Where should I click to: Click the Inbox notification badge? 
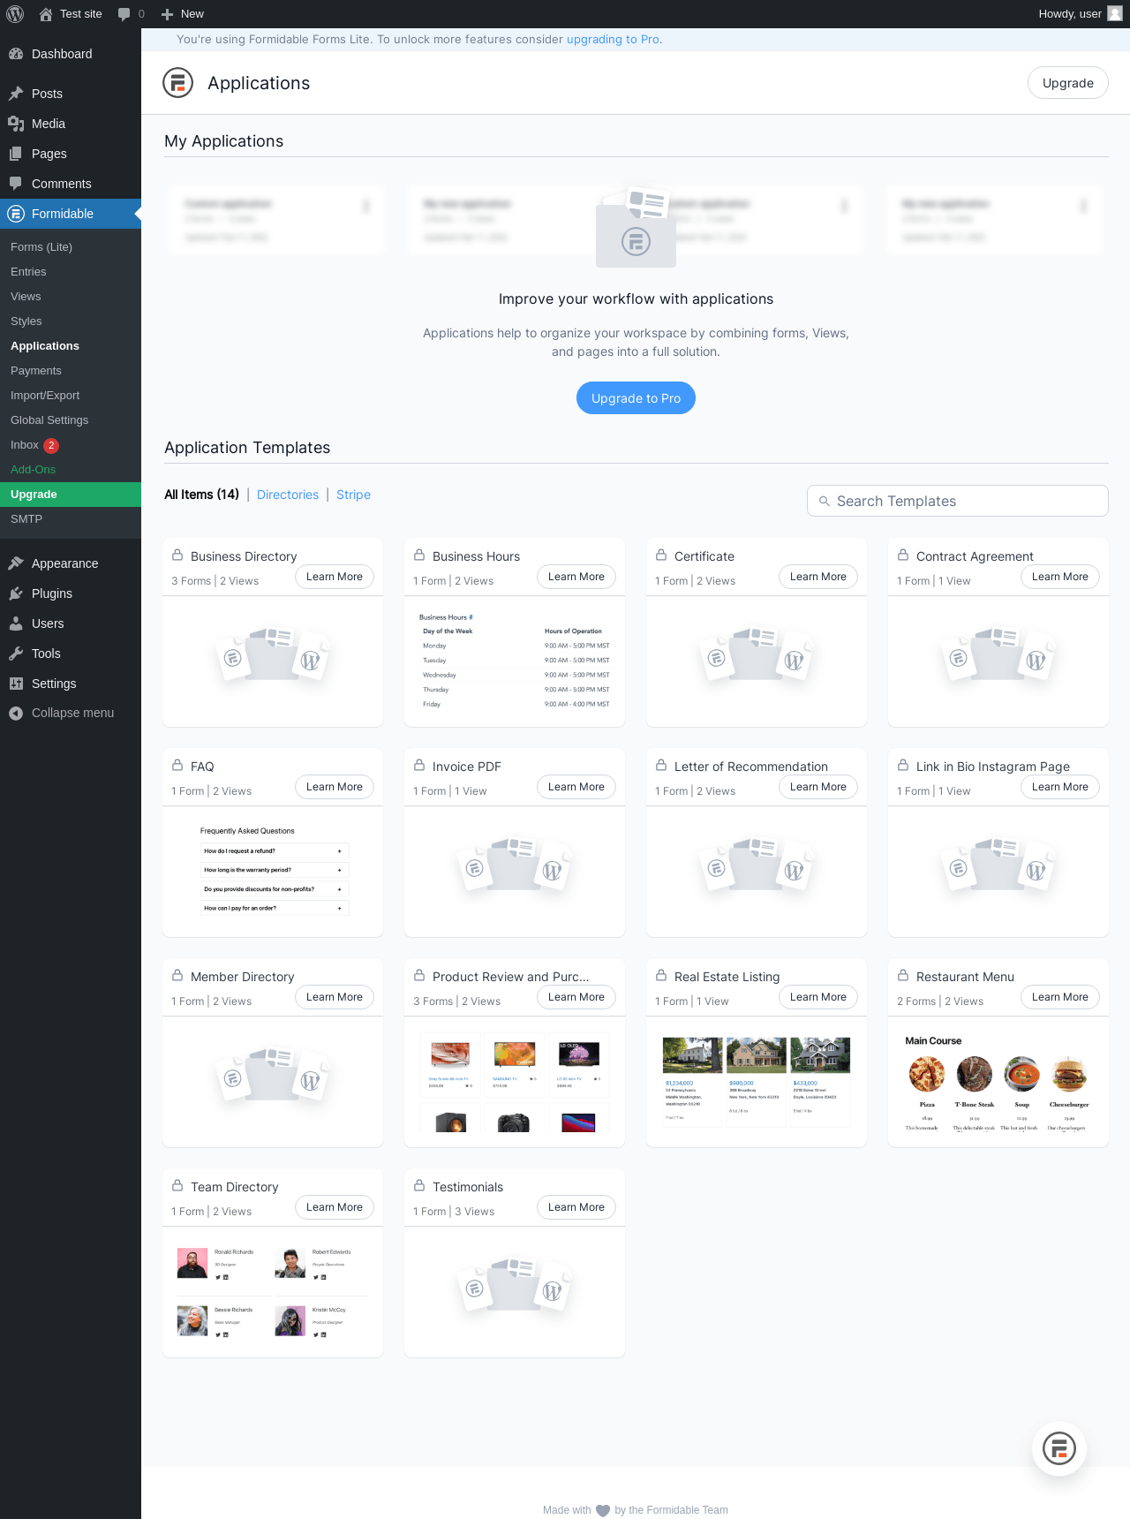click(51, 445)
